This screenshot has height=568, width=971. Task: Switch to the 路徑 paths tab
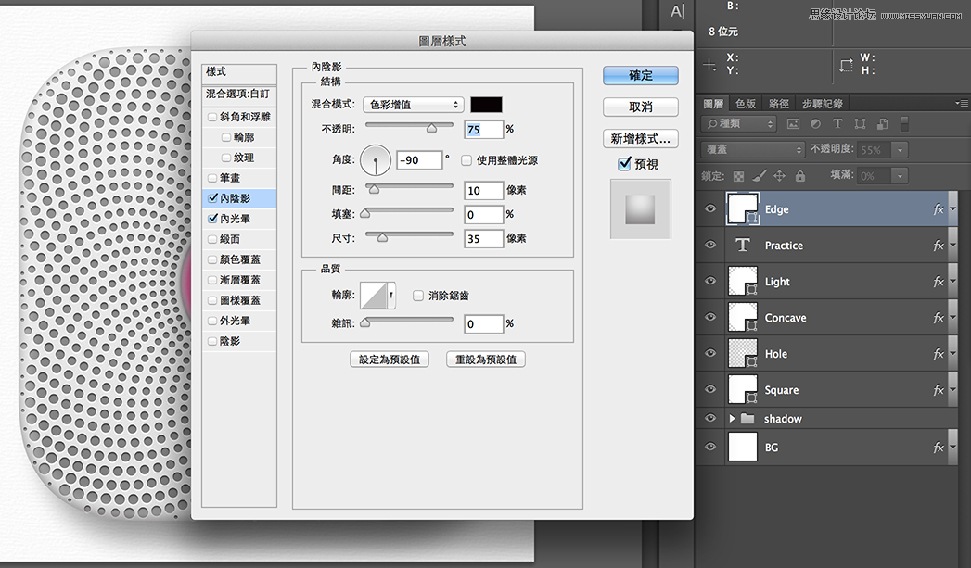coord(779,104)
